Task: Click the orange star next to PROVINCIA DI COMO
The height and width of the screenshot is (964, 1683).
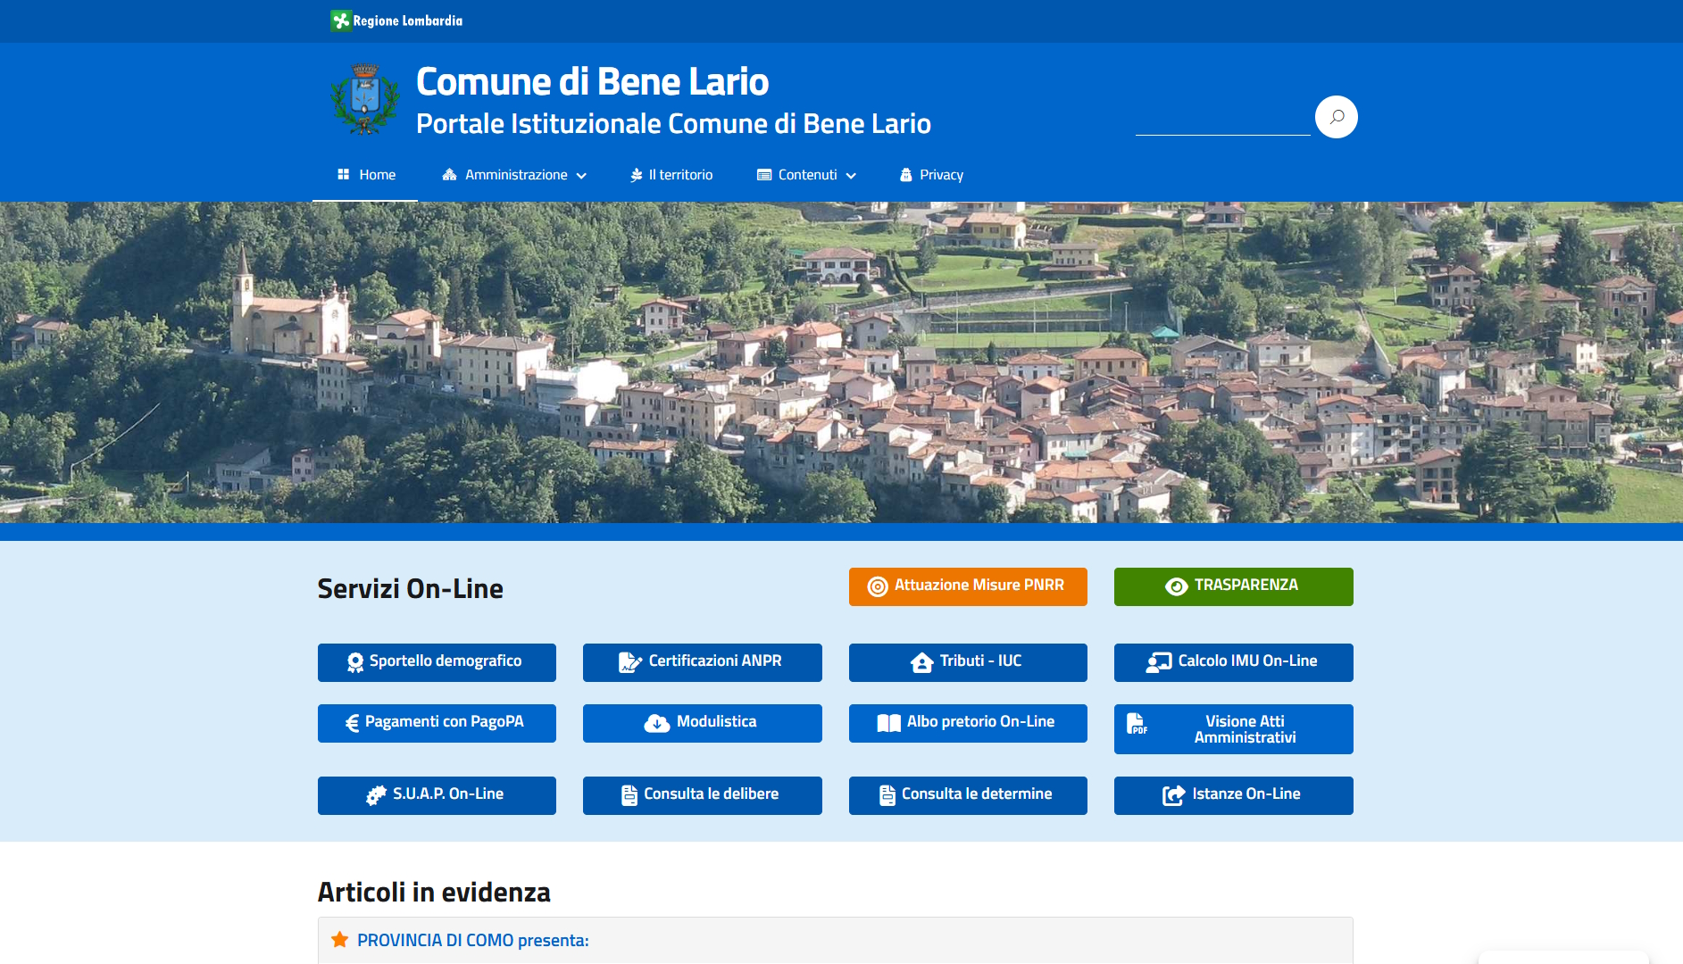Action: coord(339,939)
